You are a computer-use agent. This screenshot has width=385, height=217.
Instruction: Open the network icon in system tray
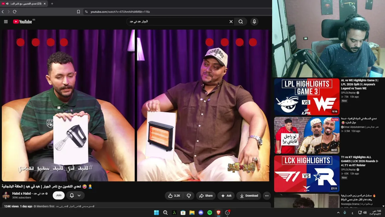click(360, 212)
